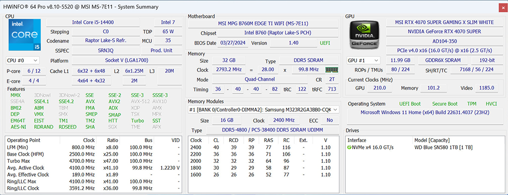Open the GPU #1 selector dropdown
This screenshot has width=508, height=195.
point(364,60)
